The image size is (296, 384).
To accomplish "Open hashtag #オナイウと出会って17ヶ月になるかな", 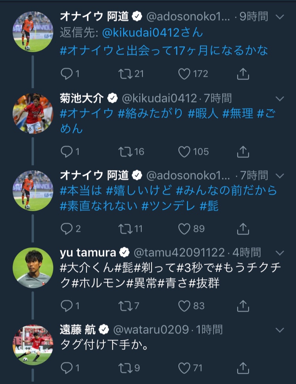I will 164,51.
